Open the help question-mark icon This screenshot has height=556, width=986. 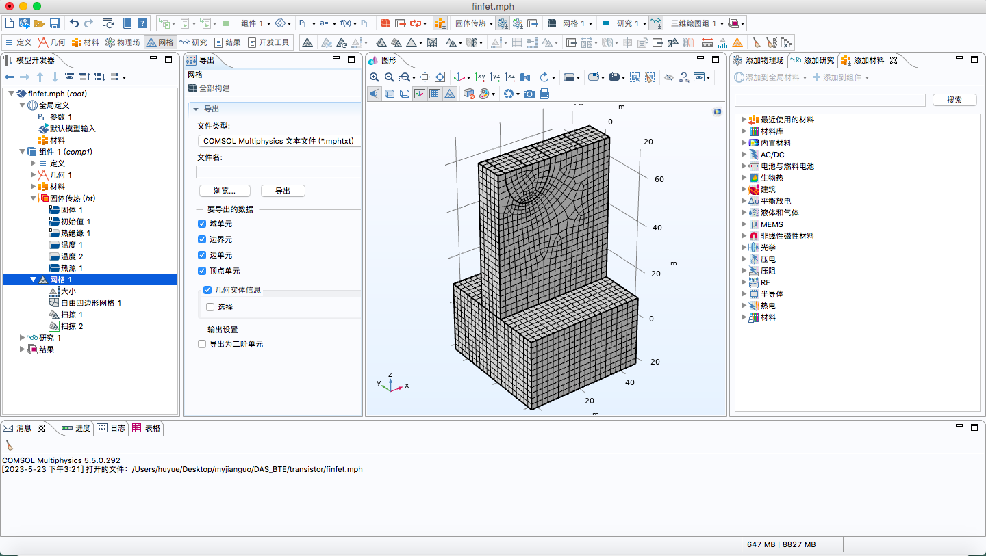pos(142,23)
